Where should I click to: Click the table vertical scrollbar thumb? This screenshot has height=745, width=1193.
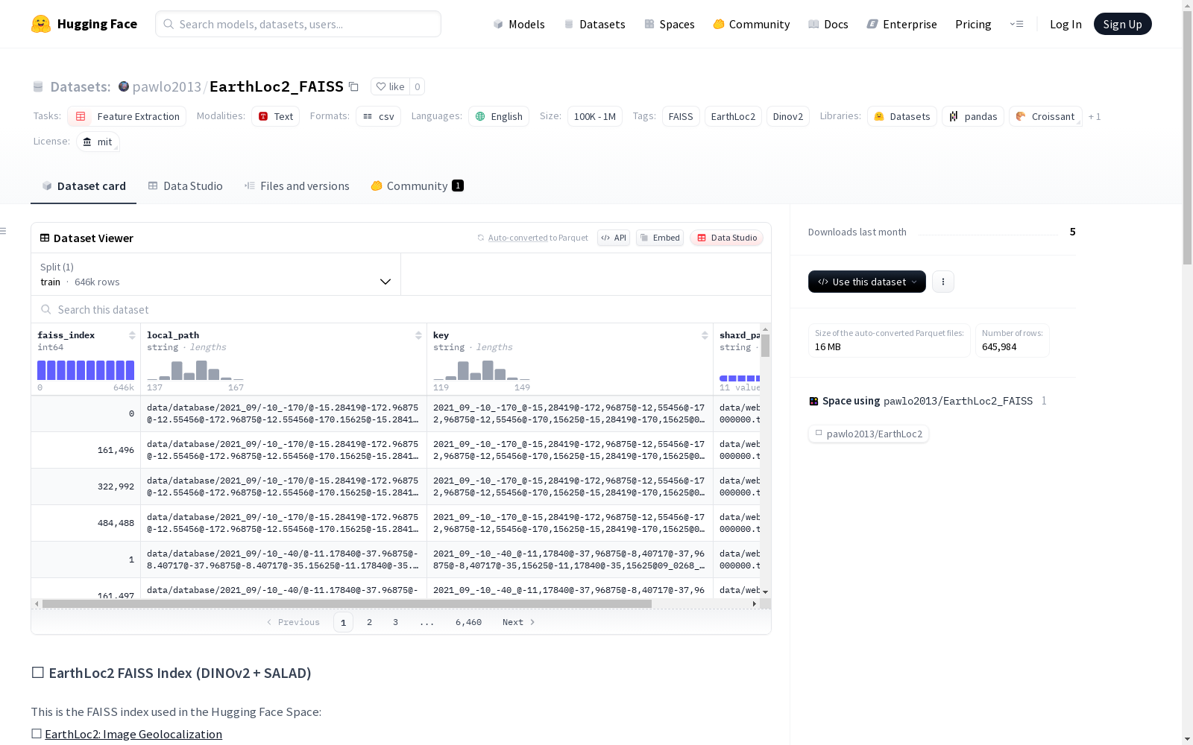[x=765, y=346]
